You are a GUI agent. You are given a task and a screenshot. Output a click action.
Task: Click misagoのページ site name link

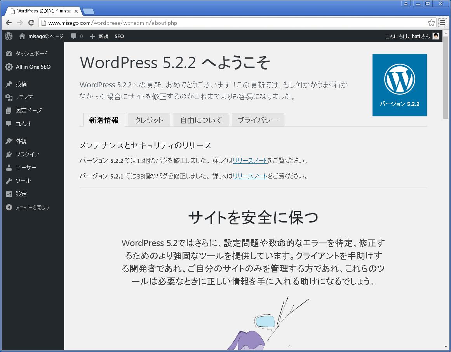pyautogui.click(x=46, y=36)
